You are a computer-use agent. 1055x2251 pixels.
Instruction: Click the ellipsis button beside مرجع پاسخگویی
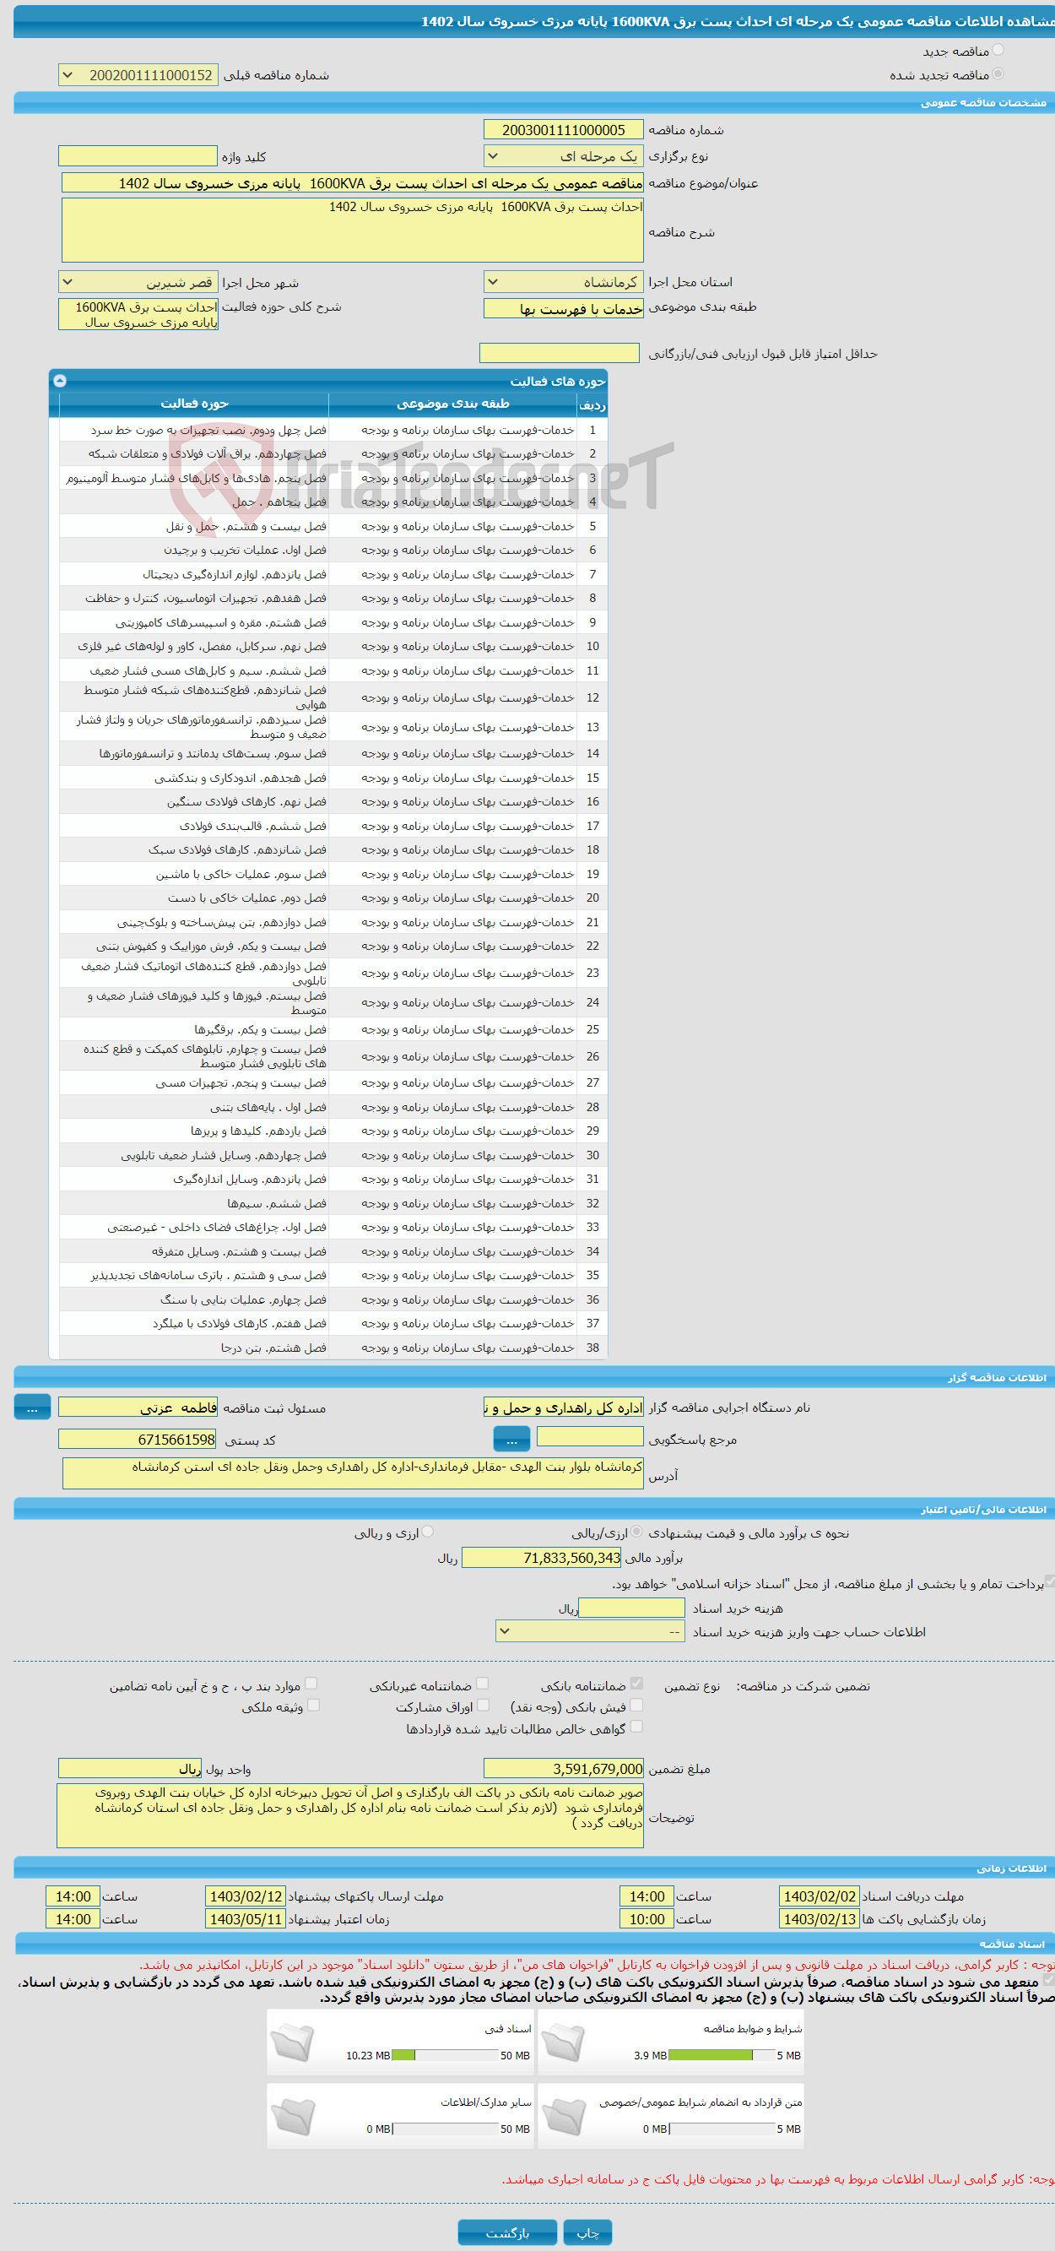(511, 1439)
